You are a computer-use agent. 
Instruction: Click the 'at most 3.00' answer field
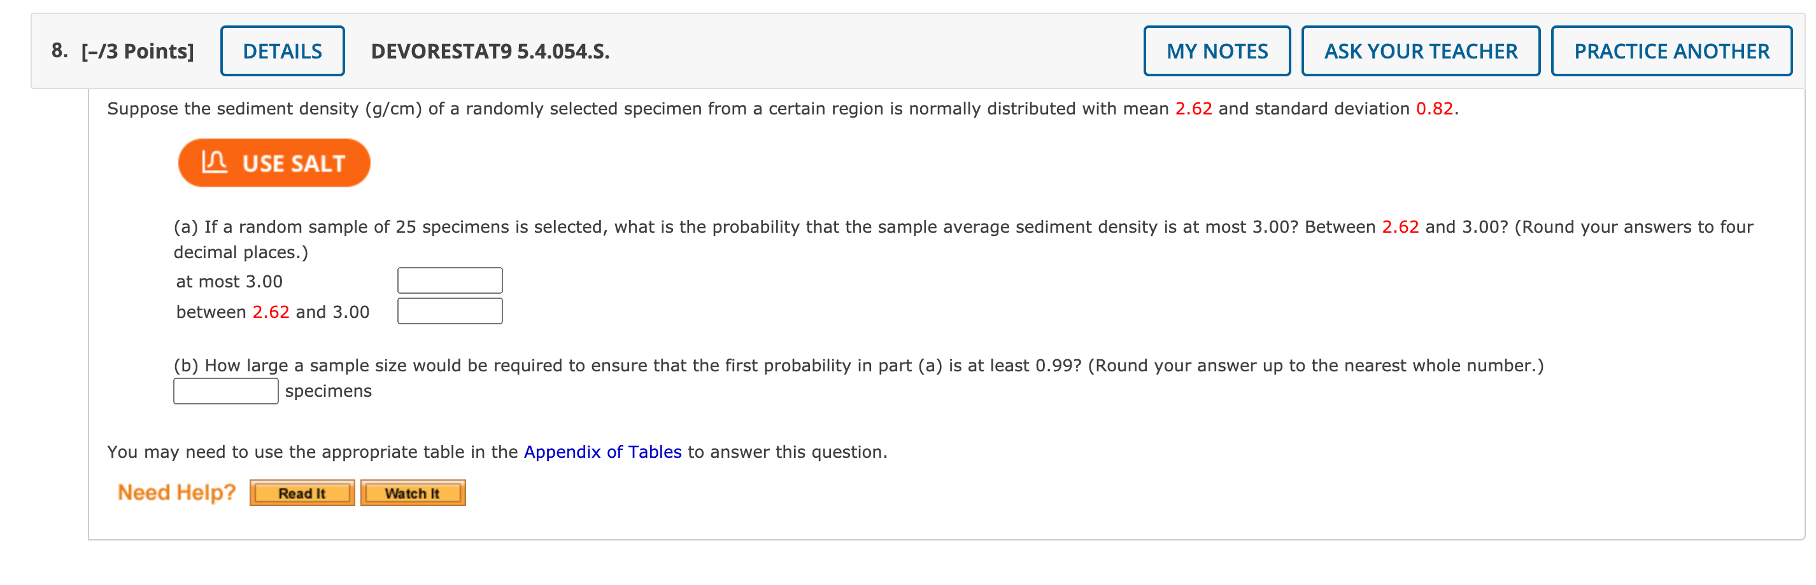(x=450, y=280)
